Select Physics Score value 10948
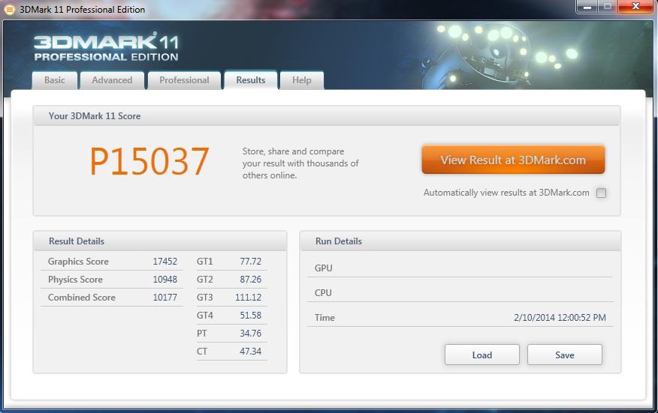Screen dimensions: 658x413 pyautogui.click(x=165, y=280)
